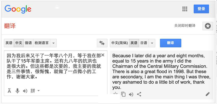Turn off instant translation via 关闭即时翻译

(185, 26)
